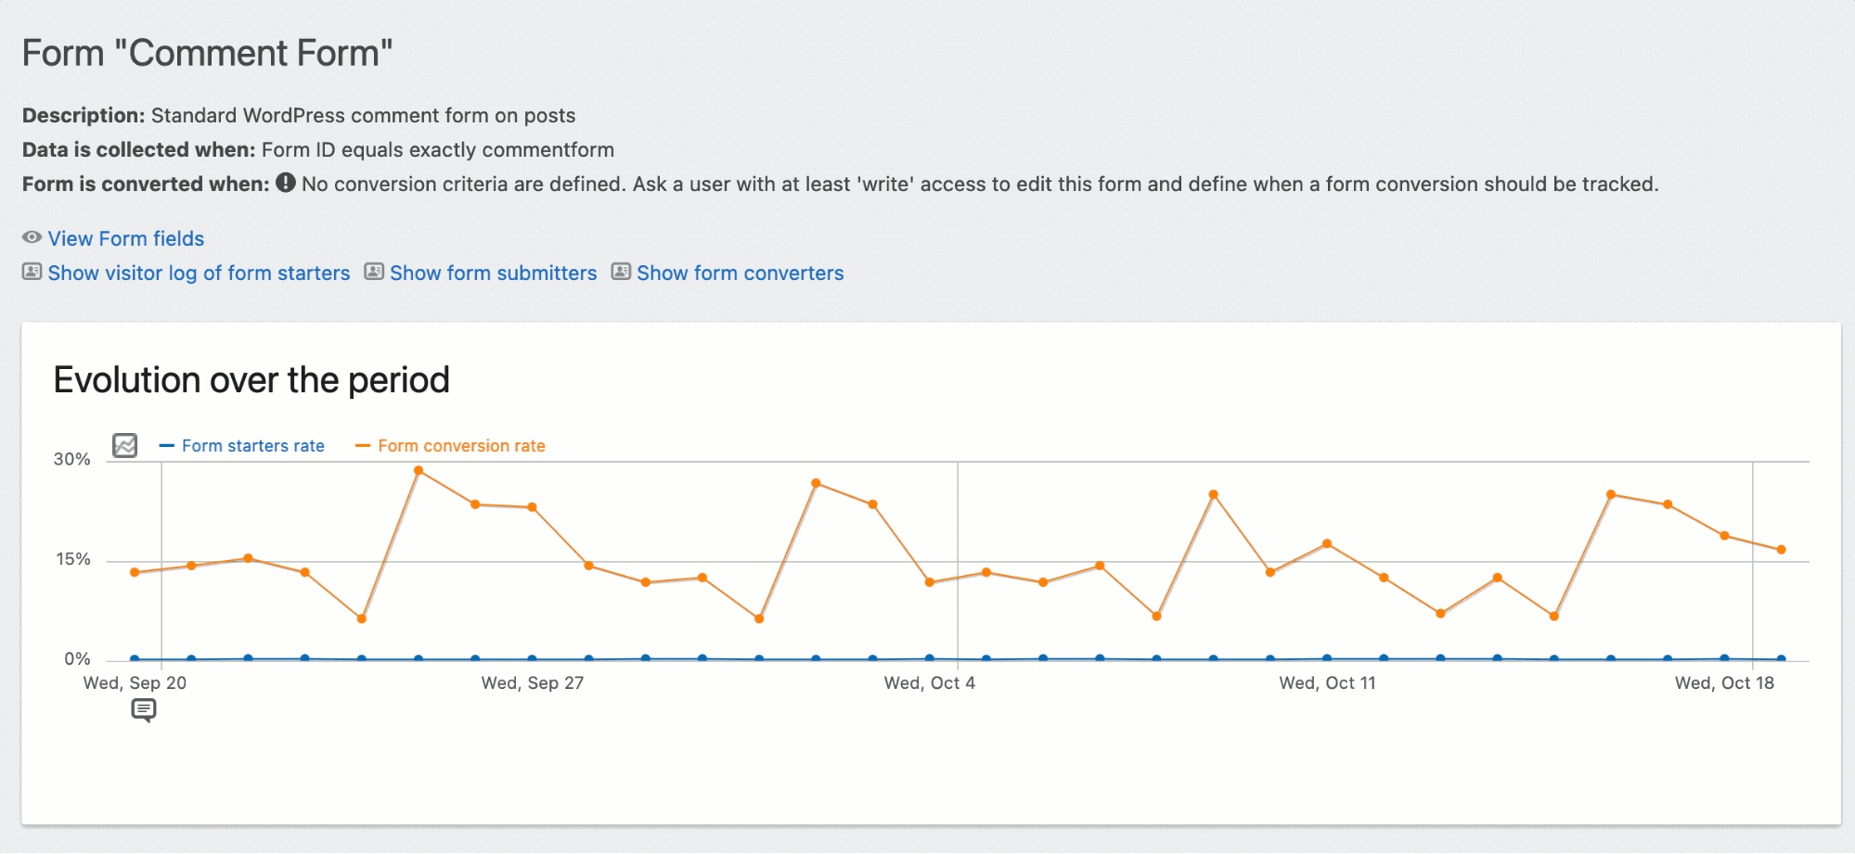The height and width of the screenshot is (854, 1855).
Task: Open "Show form submitters"
Action: 492,272
